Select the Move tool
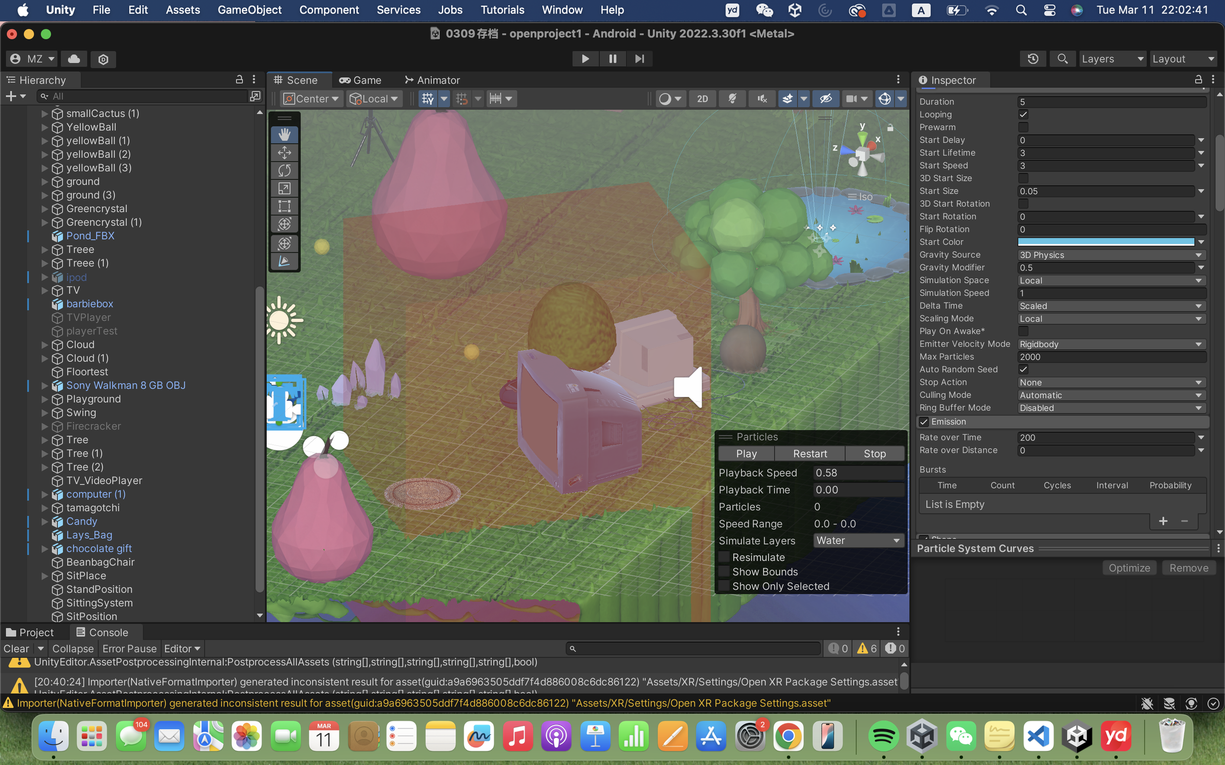Image resolution: width=1225 pixels, height=765 pixels. coord(284,152)
